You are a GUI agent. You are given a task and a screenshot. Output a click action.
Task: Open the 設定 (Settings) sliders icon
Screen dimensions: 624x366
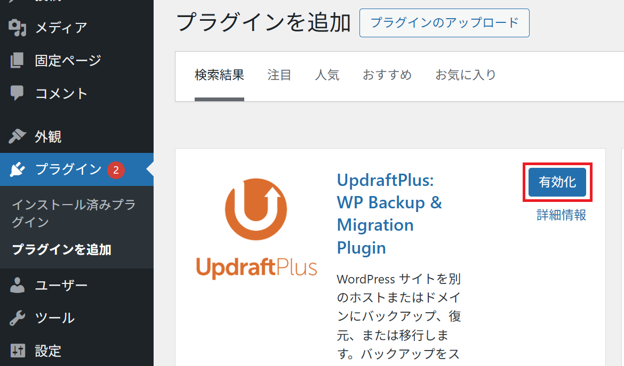[18, 351]
